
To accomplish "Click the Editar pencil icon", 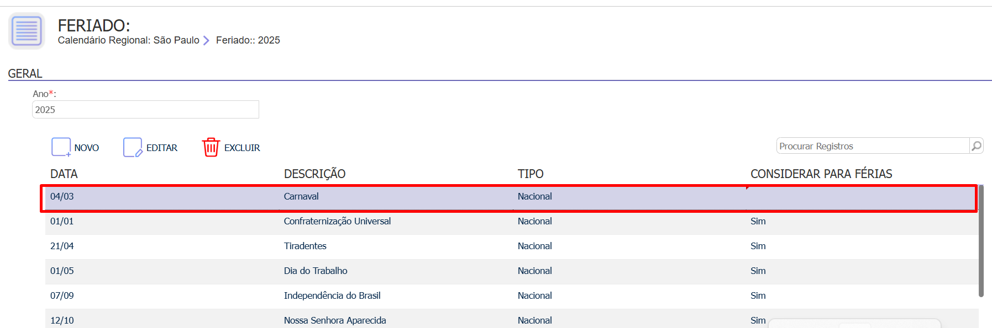I will [x=133, y=147].
